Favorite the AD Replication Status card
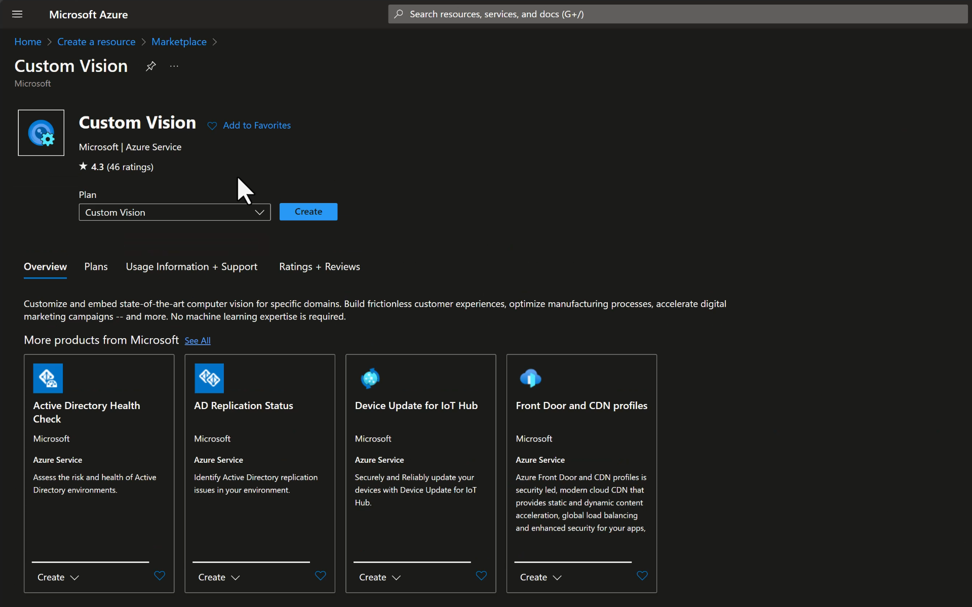 coord(320,576)
